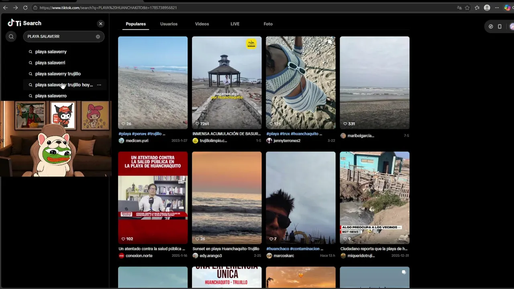Choose the suggestion "playa salaverry trujillo"
The width and height of the screenshot is (514, 289).
click(x=58, y=74)
